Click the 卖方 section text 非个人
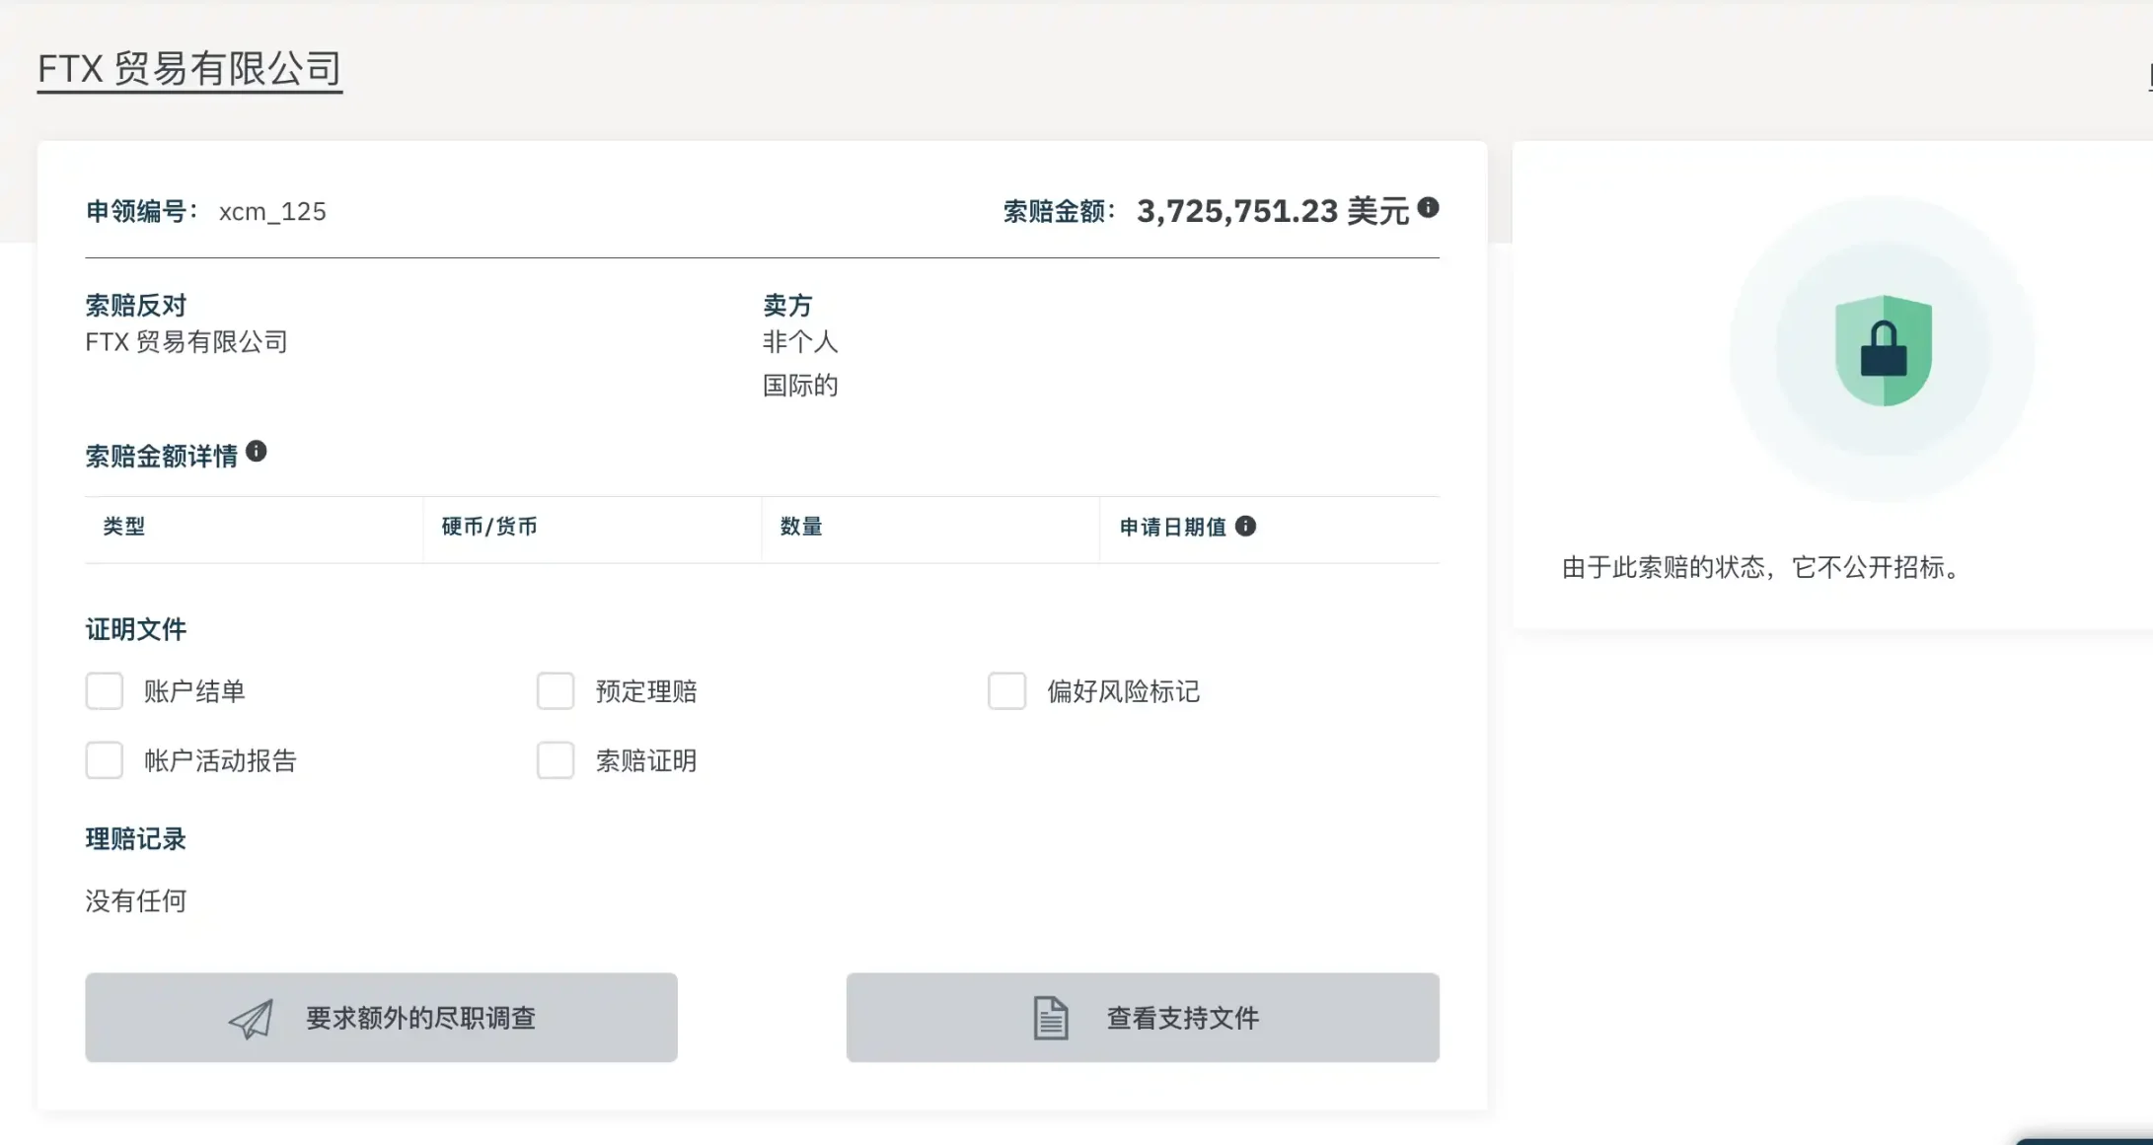The width and height of the screenshot is (2153, 1145). (800, 342)
